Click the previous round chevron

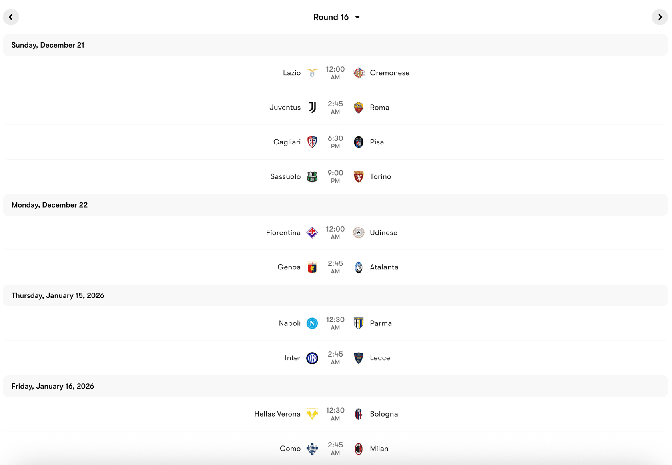pos(11,17)
